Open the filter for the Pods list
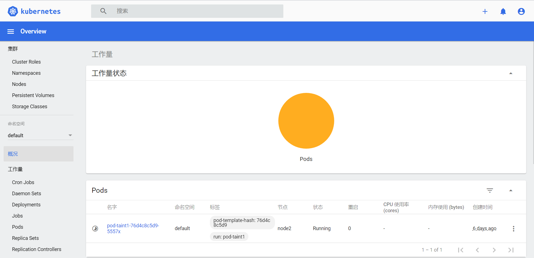This screenshot has height=258, width=534. click(x=490, y=190)
